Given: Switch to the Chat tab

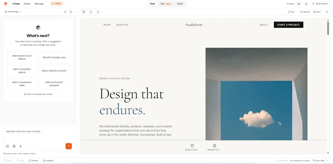Looking at the screenshot, I should click(152, 4).
